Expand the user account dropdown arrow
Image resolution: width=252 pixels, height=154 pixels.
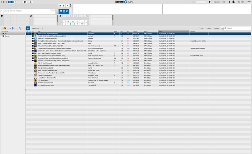[236, 2]
